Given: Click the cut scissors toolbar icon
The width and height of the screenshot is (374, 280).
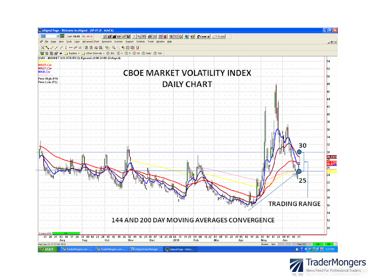Looking at the screenshot, I should (134, 36).
